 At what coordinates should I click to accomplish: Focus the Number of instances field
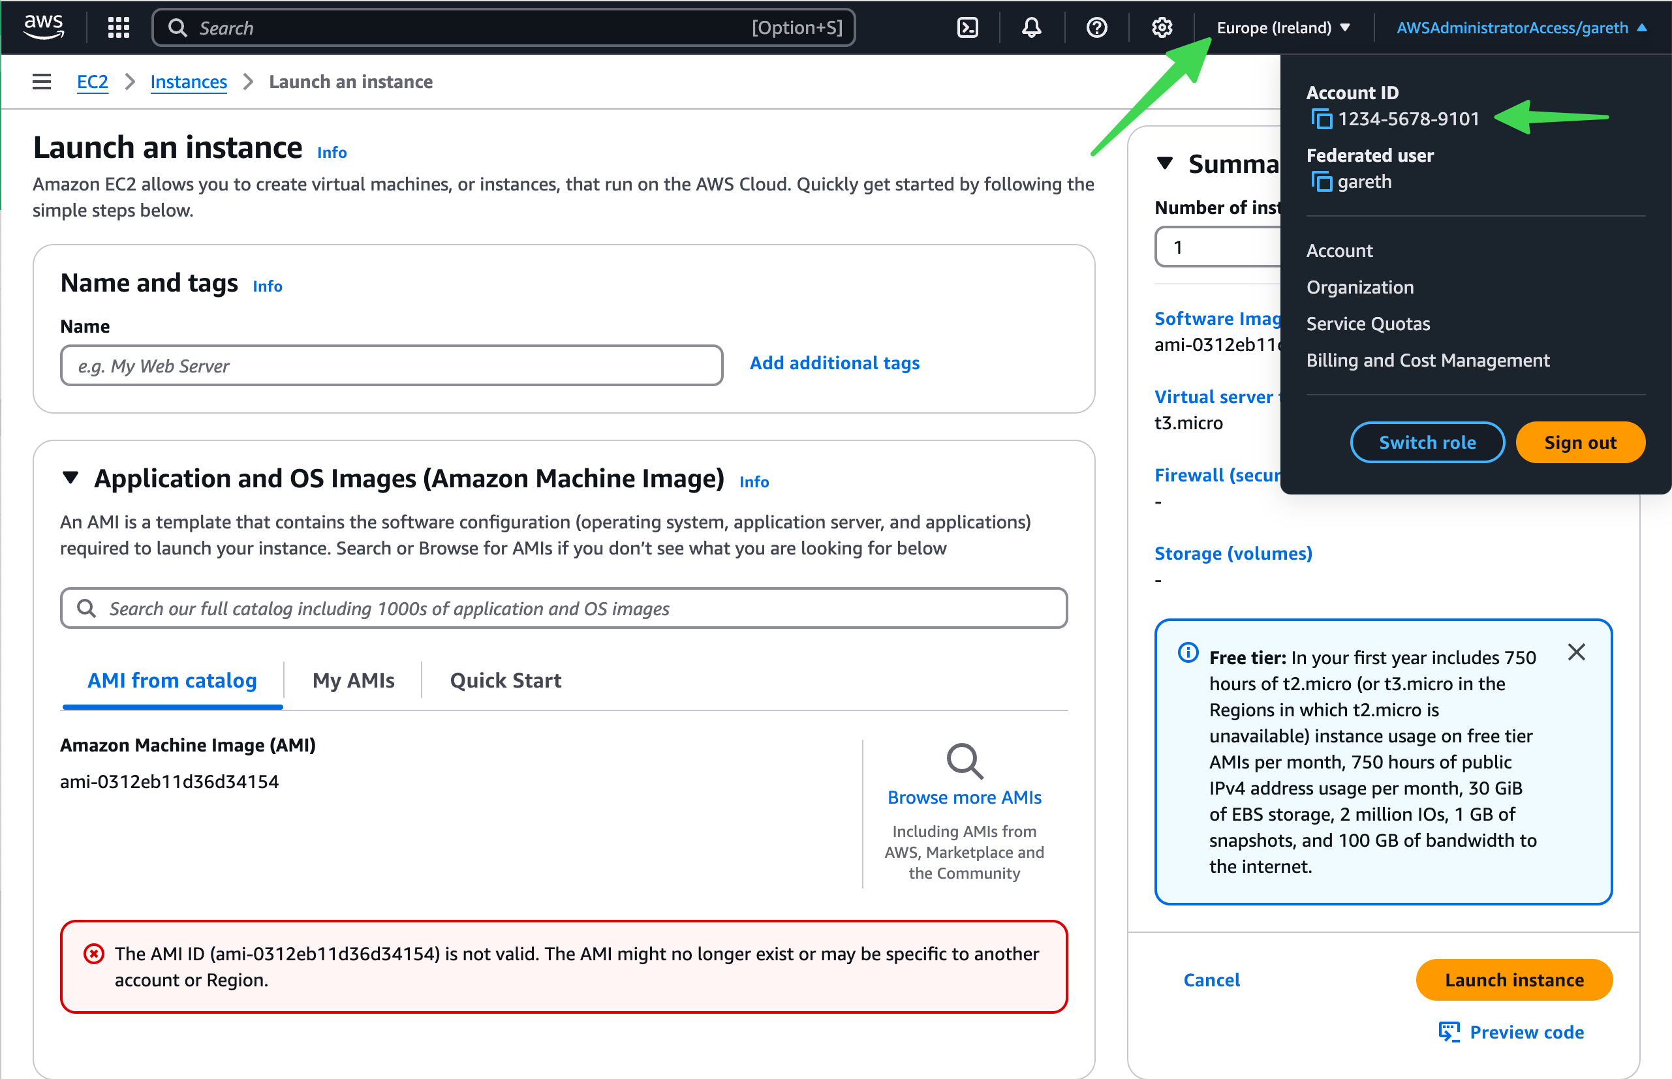pyautogui.click(x=1218, y=247)
